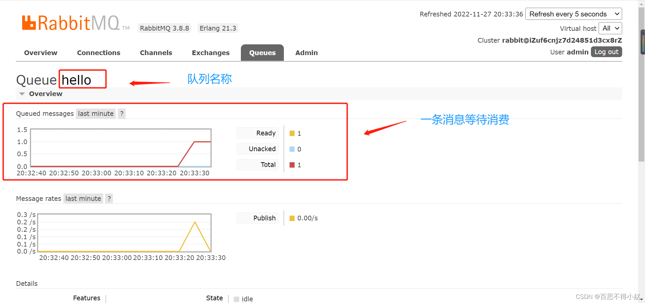Click help question mark beside Message rates
The width and height of the screenshot is (645, 303).
[109, 199]
